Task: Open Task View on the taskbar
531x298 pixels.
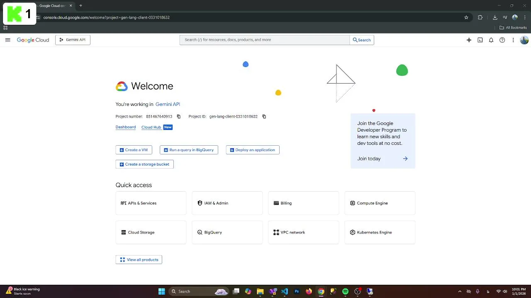Action: point(236,291)
